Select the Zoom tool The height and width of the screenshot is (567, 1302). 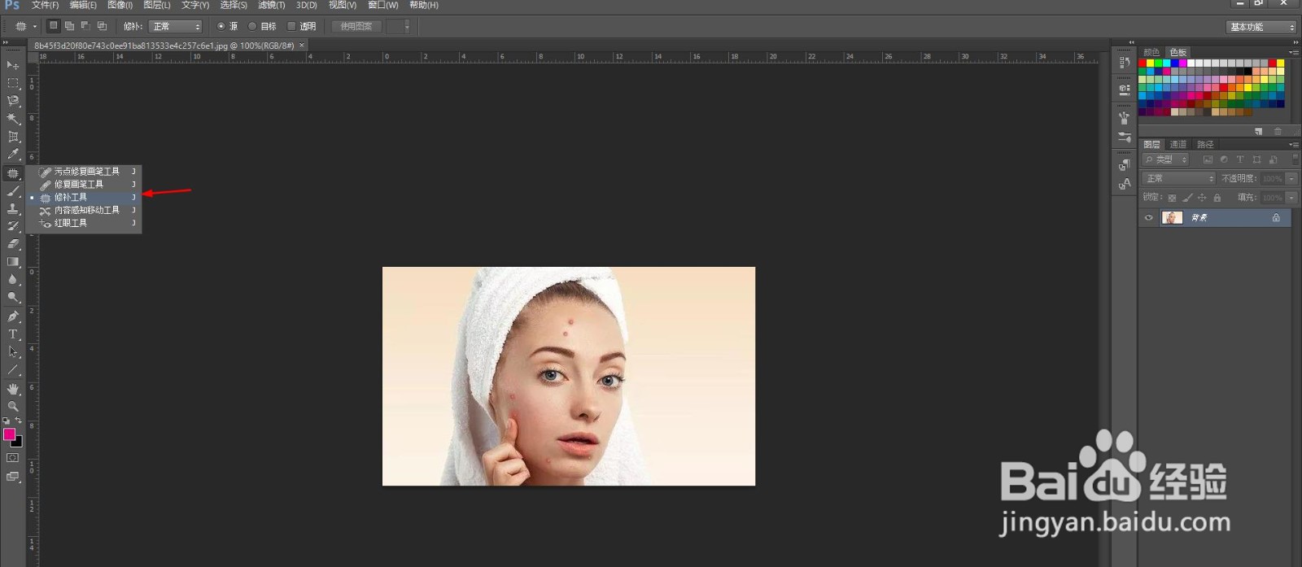(x=13, y=406)
